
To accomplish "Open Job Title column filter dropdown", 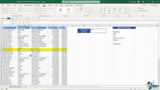I will click(47, 28).
